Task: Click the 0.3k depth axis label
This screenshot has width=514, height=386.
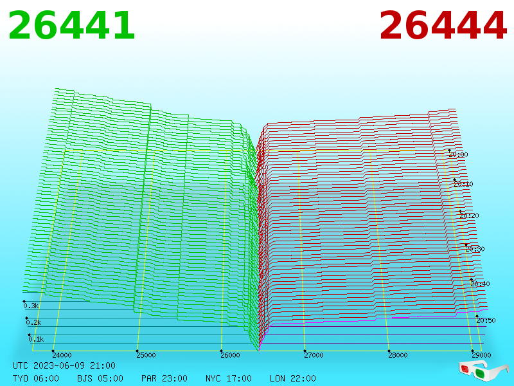Action: pos(31,306)
